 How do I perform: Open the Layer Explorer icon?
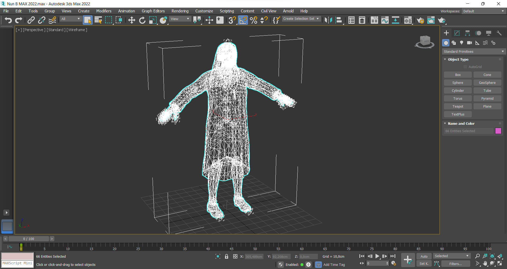click(x=362, y=20)
